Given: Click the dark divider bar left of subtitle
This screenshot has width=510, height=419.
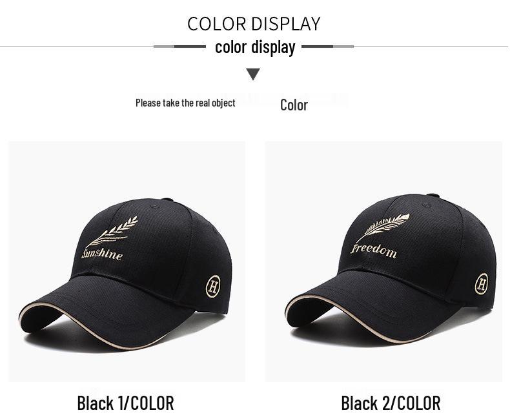Looking at the screenshot, I should pos(190,46).
